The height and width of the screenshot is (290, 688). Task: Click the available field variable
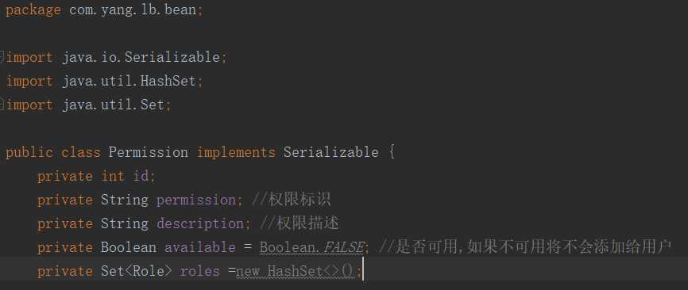pyautogui.click(x=200, y=247)
